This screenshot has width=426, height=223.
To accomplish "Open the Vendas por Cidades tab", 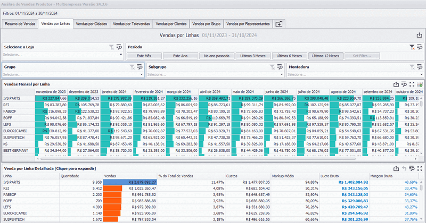I will pos(91,24).
